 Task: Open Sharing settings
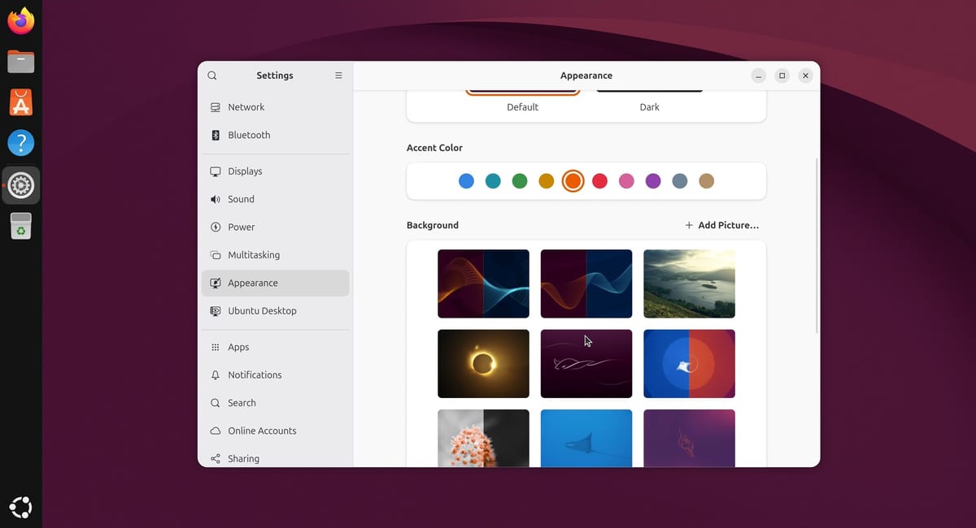pos(276,457)
